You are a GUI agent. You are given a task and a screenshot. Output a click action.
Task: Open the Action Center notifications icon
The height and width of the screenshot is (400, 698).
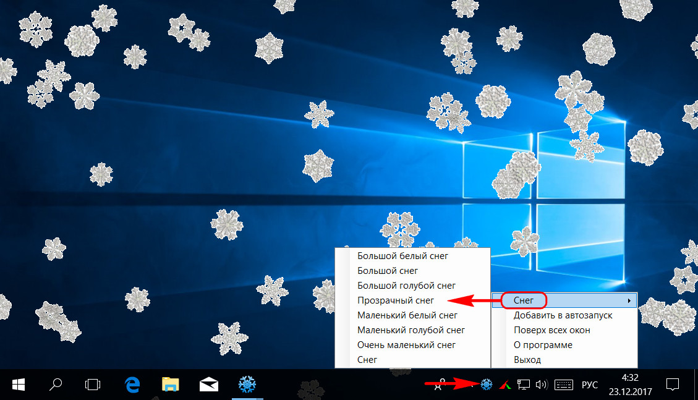click(x=672, y=385)
